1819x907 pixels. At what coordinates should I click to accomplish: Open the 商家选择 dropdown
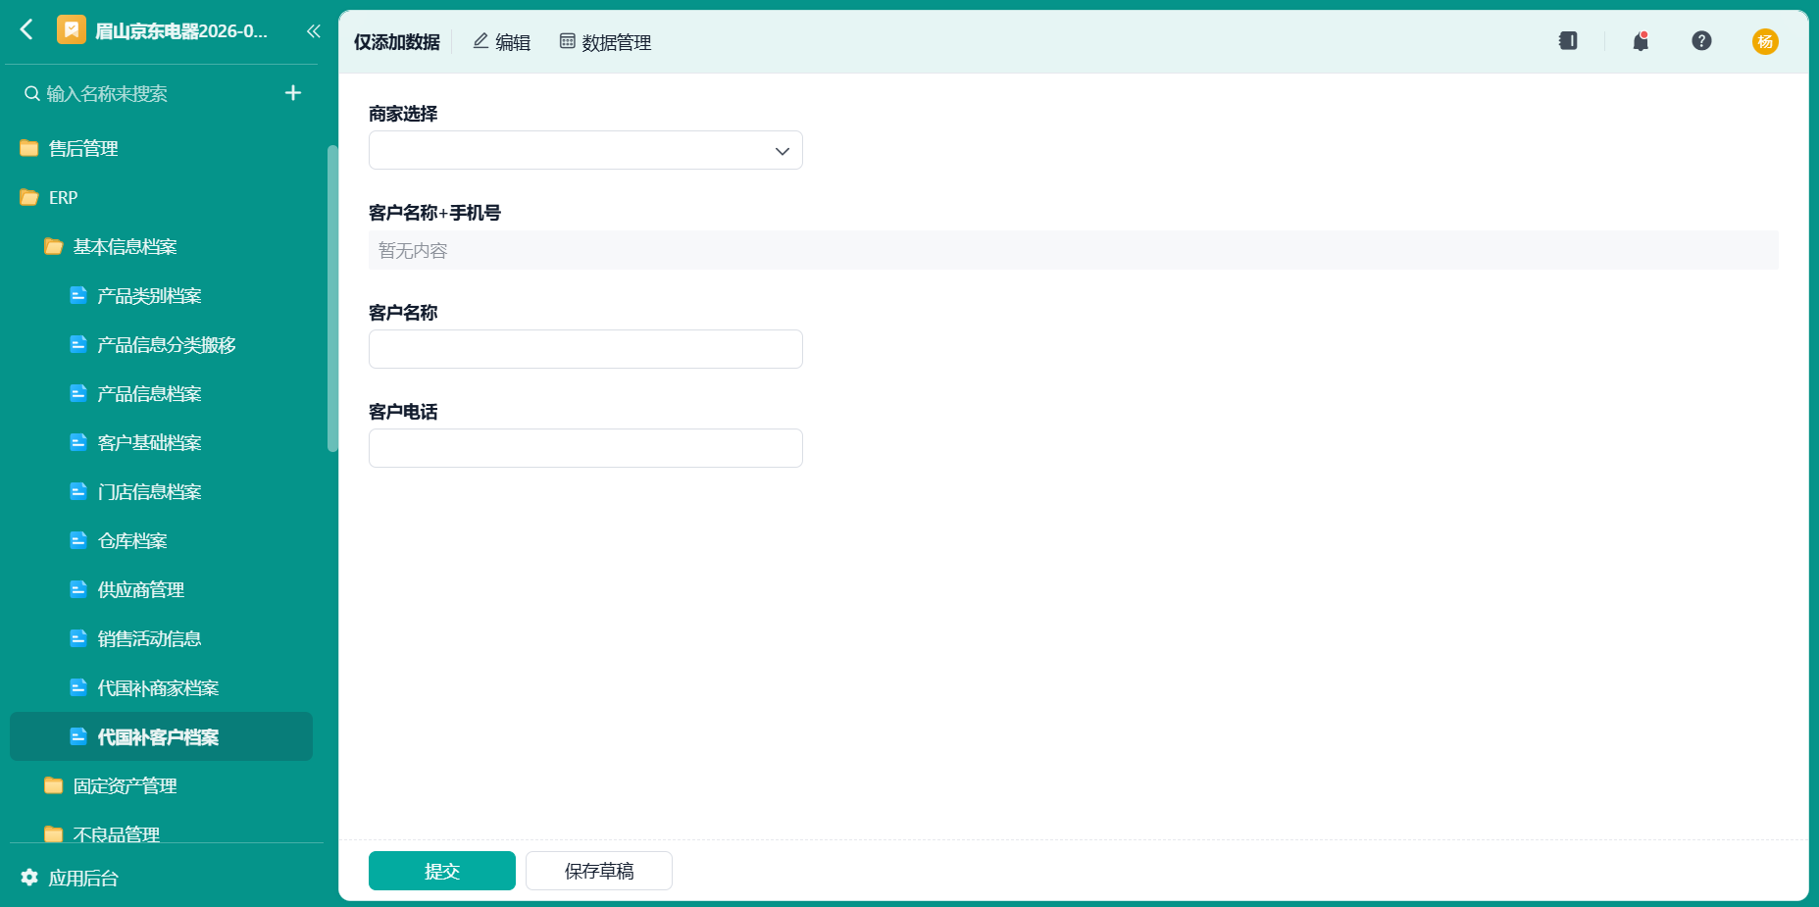[585, 150]
